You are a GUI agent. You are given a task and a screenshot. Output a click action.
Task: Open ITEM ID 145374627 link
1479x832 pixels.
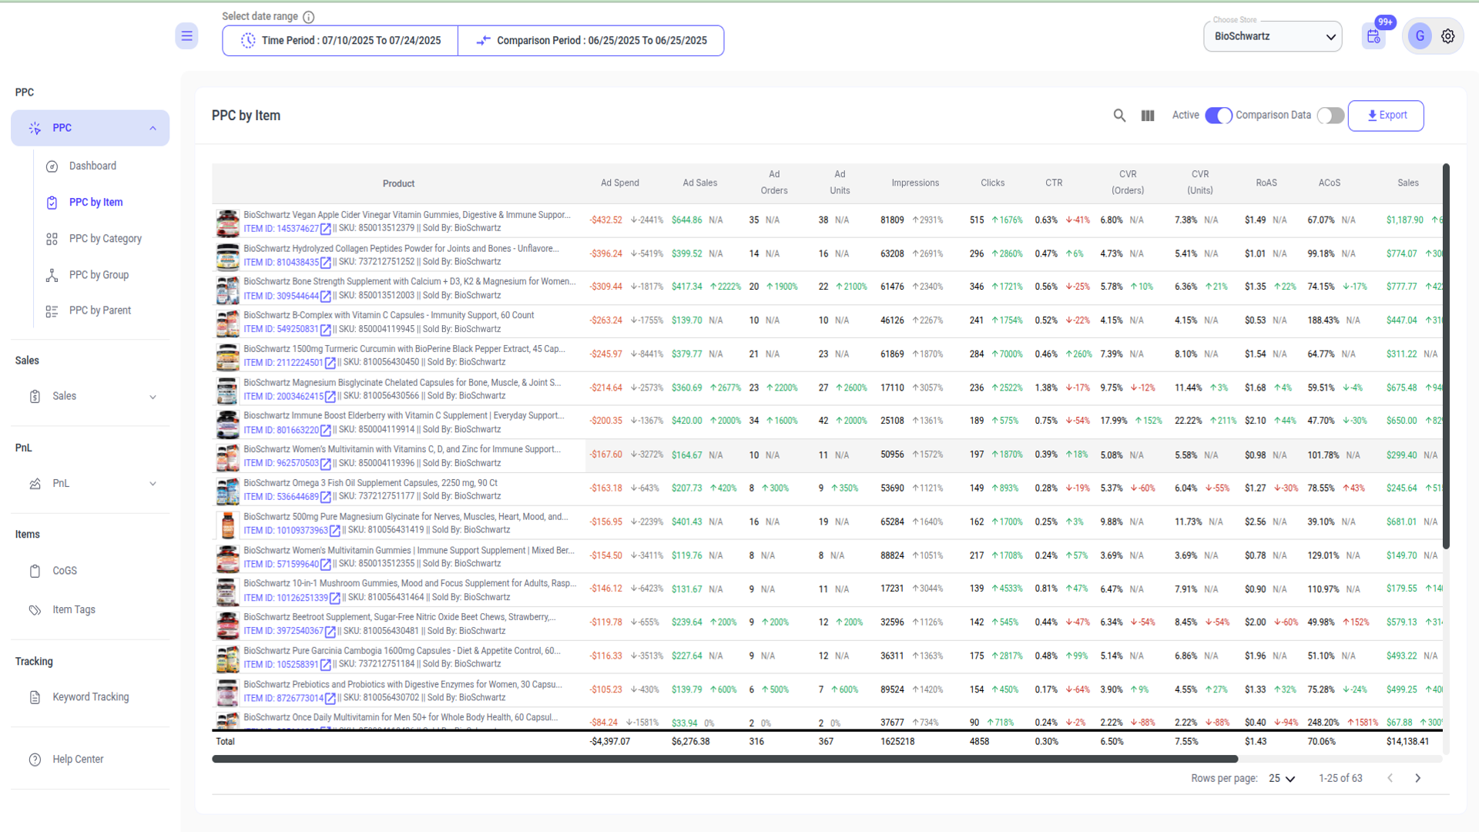click(x=281, y=229)
